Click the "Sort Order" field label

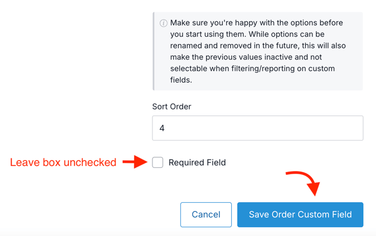click(x=172, y=107)
